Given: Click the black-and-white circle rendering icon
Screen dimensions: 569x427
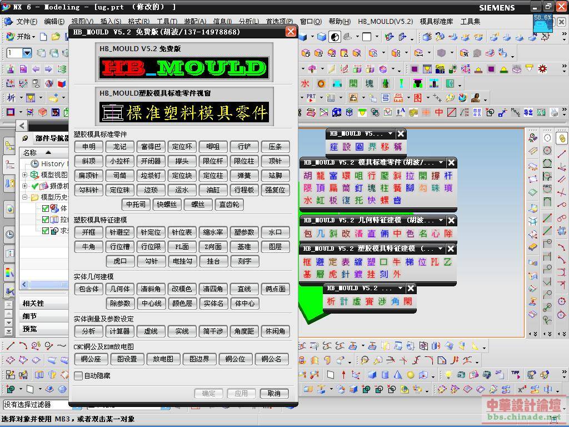Looking at the screenshot, I should (x=335, y=37).
